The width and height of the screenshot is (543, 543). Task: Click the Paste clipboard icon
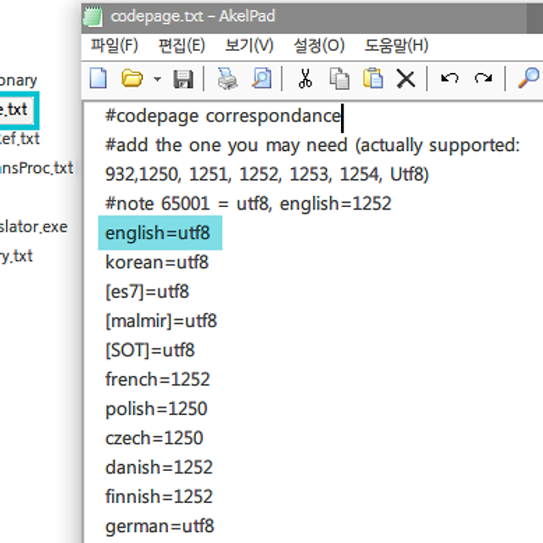pyautogui.click(x=372, y=78)
